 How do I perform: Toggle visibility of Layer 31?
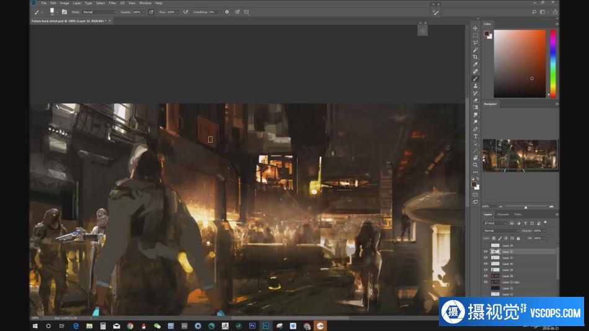[x=485, y=258]
